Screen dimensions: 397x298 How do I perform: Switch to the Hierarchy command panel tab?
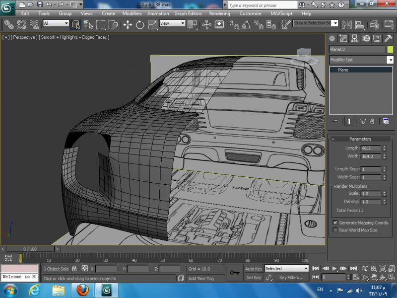coord(354,39)
